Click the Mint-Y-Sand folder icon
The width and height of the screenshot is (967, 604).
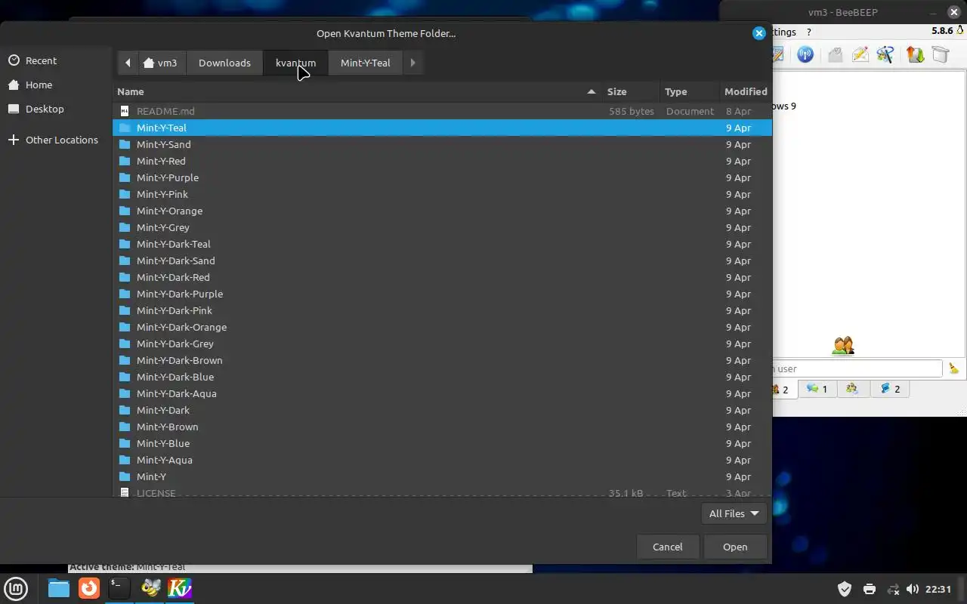pos(125,144)
